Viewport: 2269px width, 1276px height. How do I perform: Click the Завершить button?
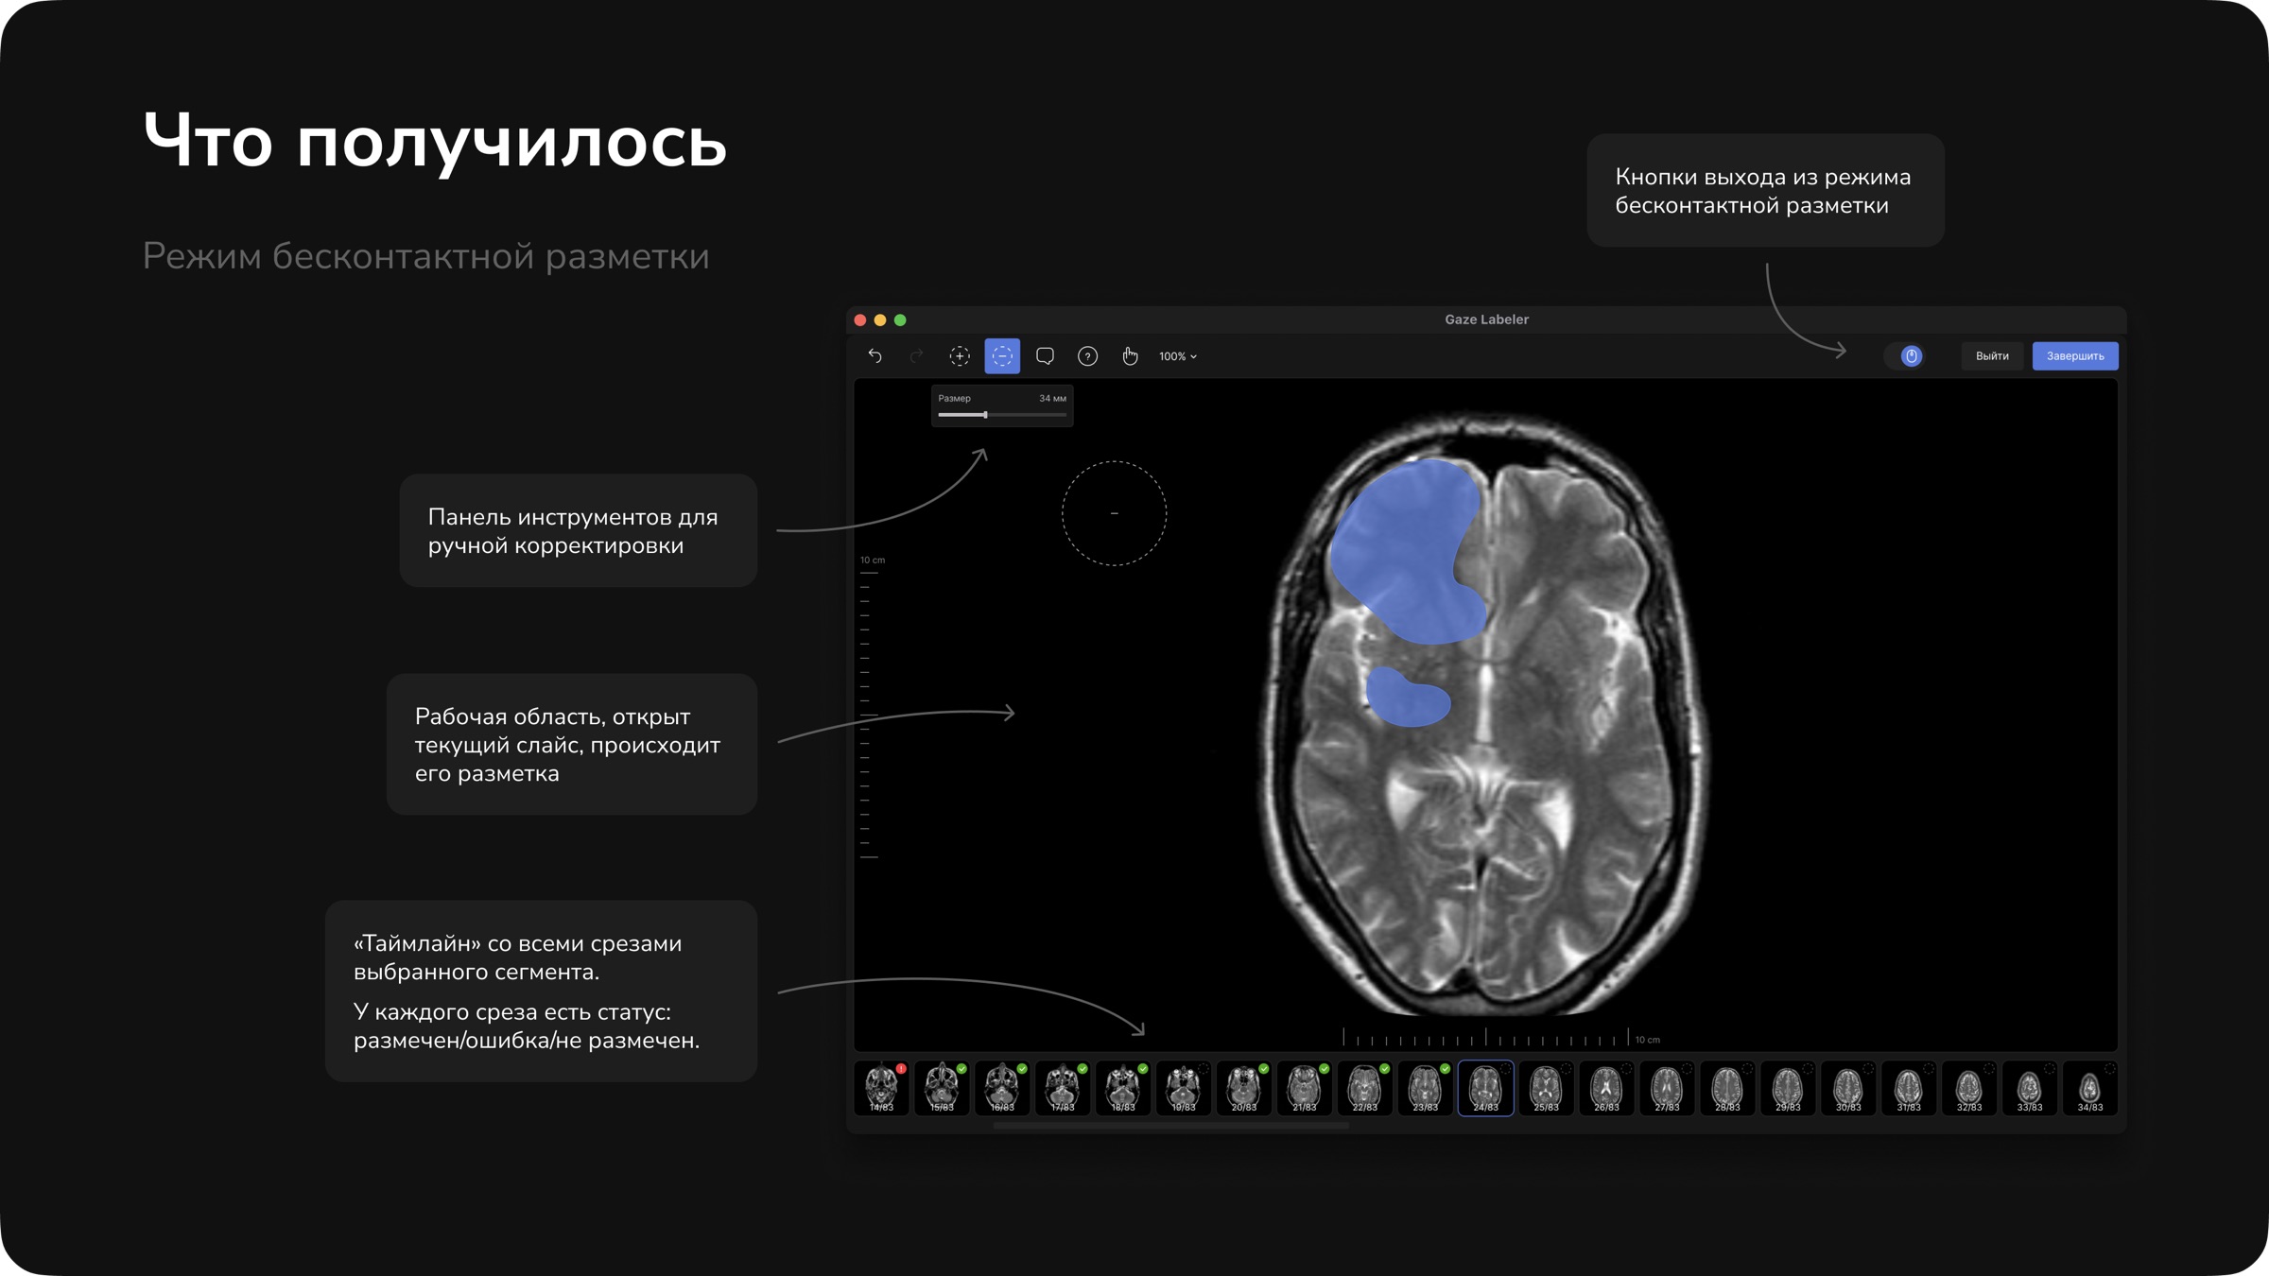point(2075,356)
